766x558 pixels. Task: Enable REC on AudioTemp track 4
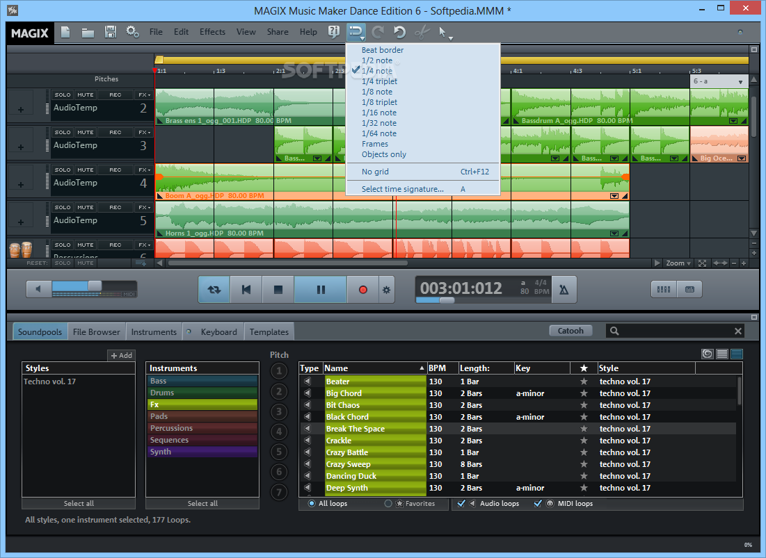tap(115, 170)
